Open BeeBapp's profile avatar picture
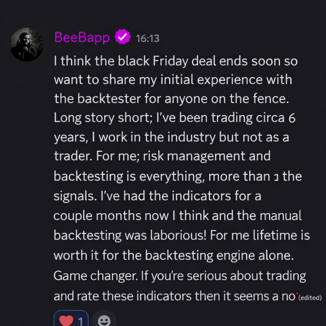This screenshot has width=326, height=326. [x=27, y=44]
